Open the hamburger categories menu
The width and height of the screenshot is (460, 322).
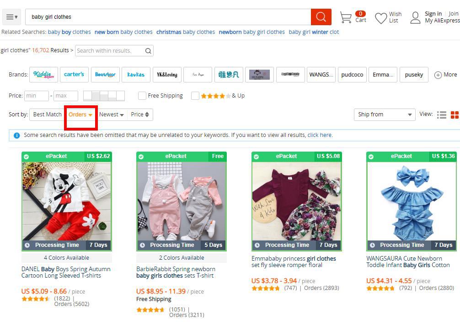11,16
